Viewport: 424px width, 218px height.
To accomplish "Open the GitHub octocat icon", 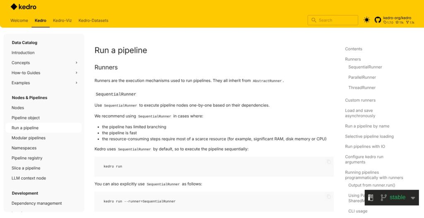I will tap(378, 20).
